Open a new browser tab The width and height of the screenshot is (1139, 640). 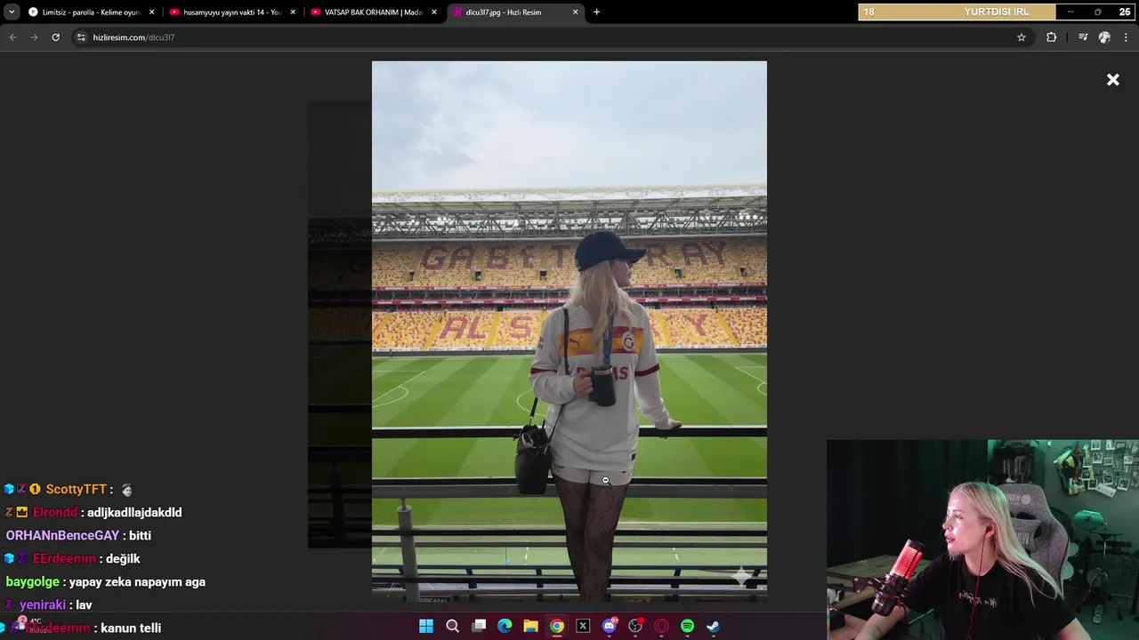(596, 12)
